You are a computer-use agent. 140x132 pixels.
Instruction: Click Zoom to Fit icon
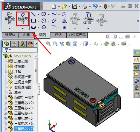49,44
